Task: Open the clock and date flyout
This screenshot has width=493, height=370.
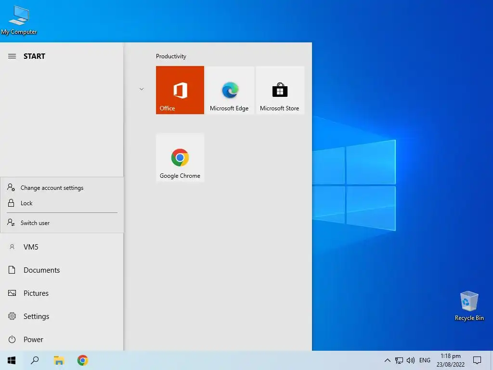Action: click(450, 360)
